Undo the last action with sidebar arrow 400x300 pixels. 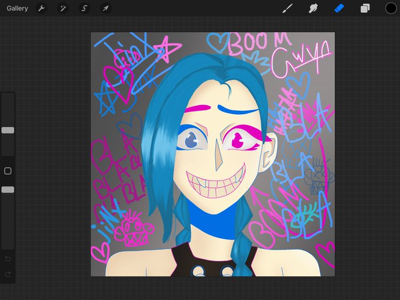pos(8,259)
